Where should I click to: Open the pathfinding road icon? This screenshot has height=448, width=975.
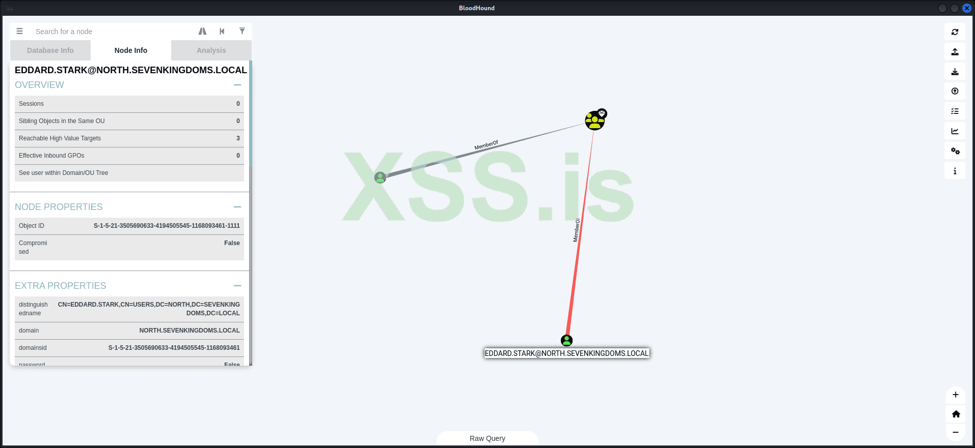202,31
